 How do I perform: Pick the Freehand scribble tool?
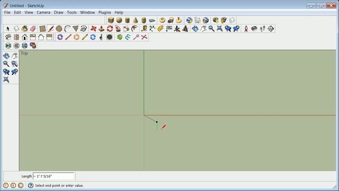pyautogui.click(x=84, y=29)
